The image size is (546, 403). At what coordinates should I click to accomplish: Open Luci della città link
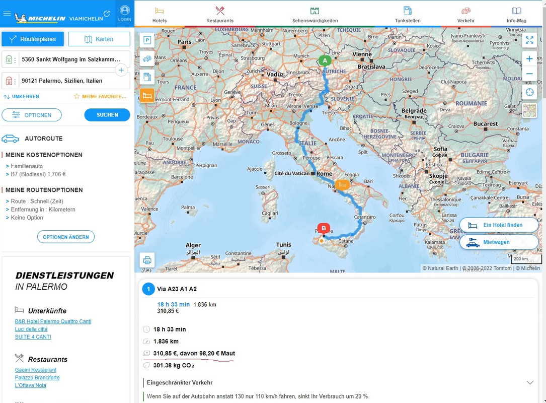click(31, 329)
